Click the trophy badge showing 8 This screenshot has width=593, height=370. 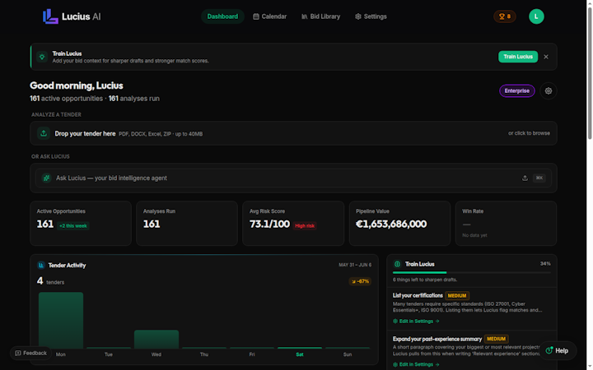coord(505,16)
